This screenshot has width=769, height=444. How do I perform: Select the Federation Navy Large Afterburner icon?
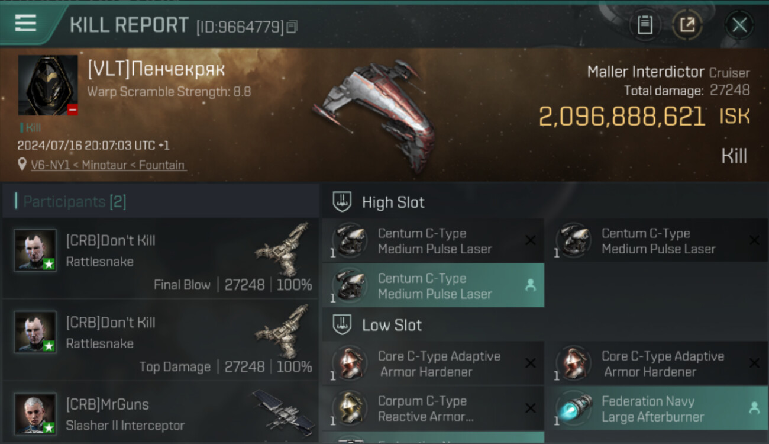(573, 408)
